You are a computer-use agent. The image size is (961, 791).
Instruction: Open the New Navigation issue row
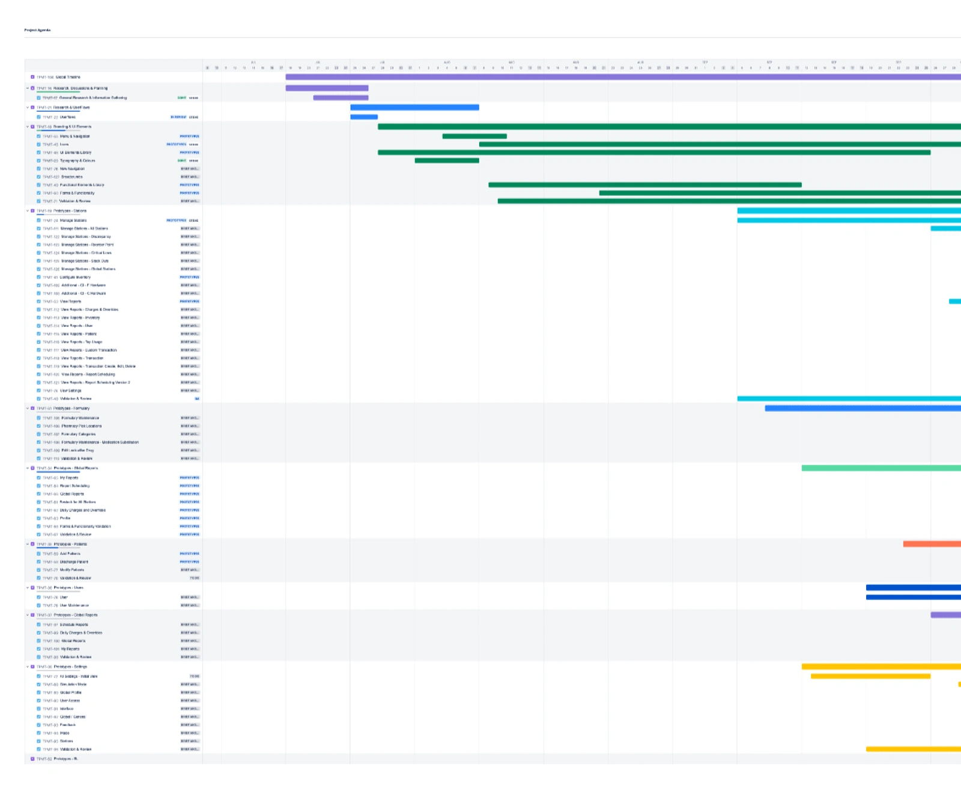pyautogui.click(x=114, y=169)
